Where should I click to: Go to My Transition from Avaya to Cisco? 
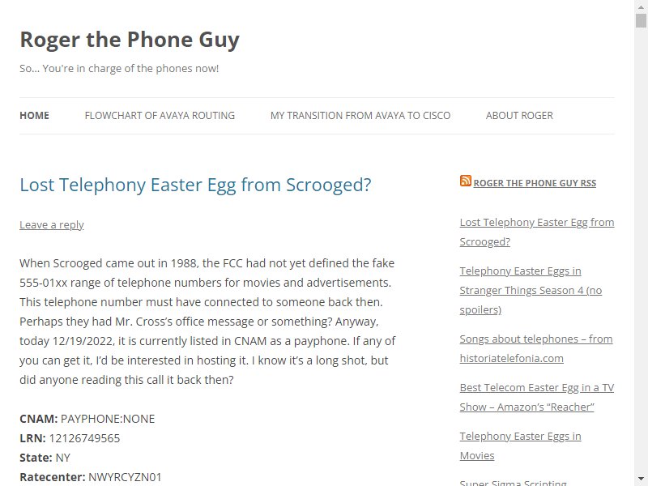point(360,115)
